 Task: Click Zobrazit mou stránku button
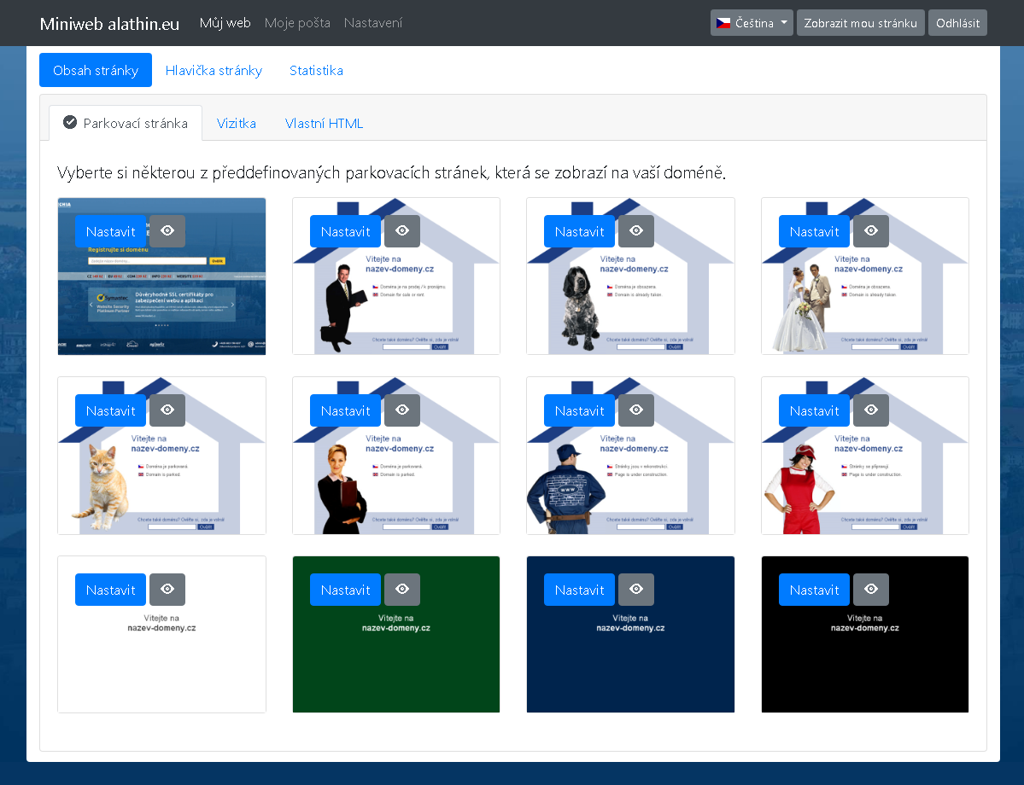[x=860, y=23]
